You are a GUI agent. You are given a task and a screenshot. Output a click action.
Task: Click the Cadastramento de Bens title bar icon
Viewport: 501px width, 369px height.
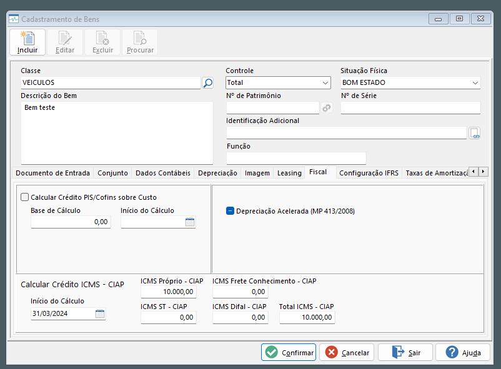tap(14, 19)
